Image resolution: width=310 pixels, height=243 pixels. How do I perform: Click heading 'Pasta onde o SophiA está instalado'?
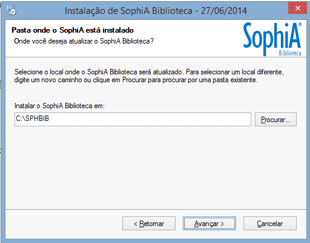click(73, 30)
